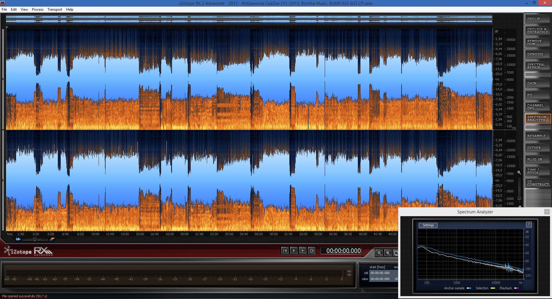Open the Gain module

tap(538, 83)
